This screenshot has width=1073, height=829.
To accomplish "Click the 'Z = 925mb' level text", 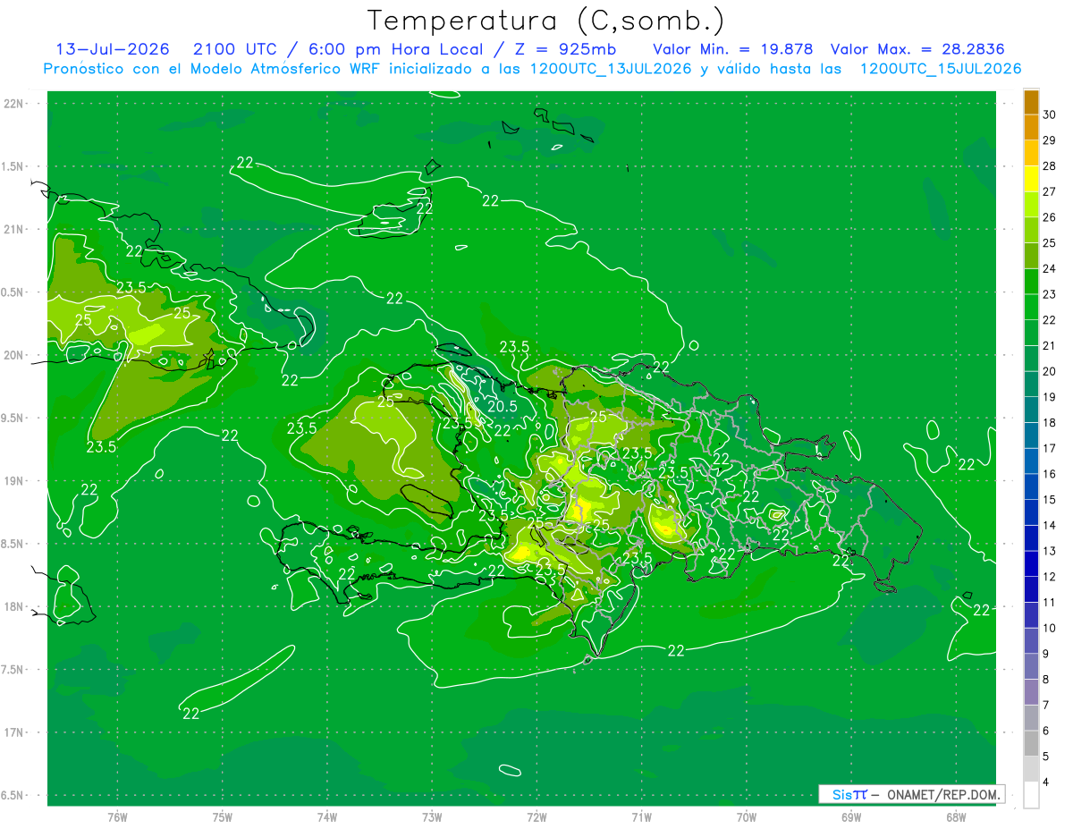I will [565, 49].
